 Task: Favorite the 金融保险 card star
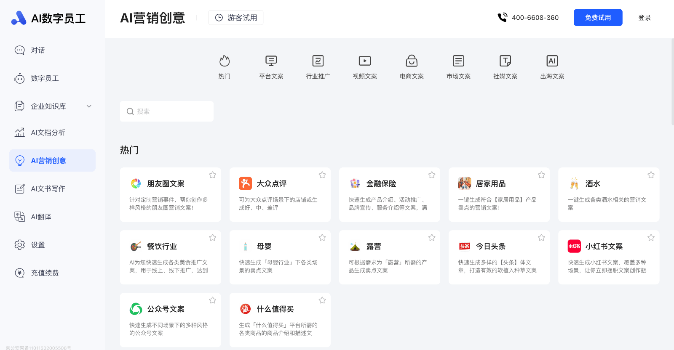(x=432, y=175)
